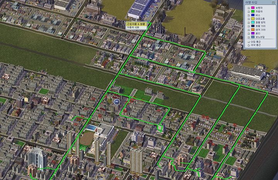The height and width of the screenshot is (180, 278).
Task: Click the 모노레일 label text
Action: click(260, 37)
